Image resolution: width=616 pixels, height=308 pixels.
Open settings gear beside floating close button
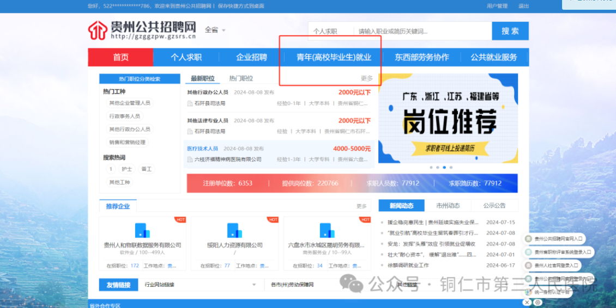(538, 302)
